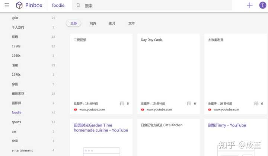Image resolution: width=268 pixels, height=156 pixels.
Task: Click YouTube favicon on Day Day Cook card
Action: click(143, 110)
